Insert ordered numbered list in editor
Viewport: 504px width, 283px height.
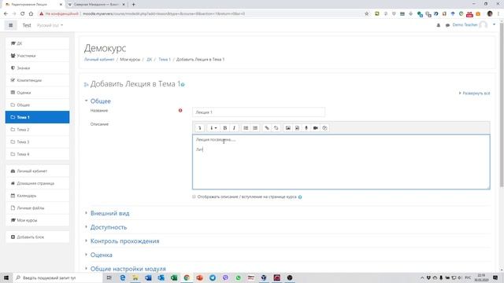tap(255, 128)
